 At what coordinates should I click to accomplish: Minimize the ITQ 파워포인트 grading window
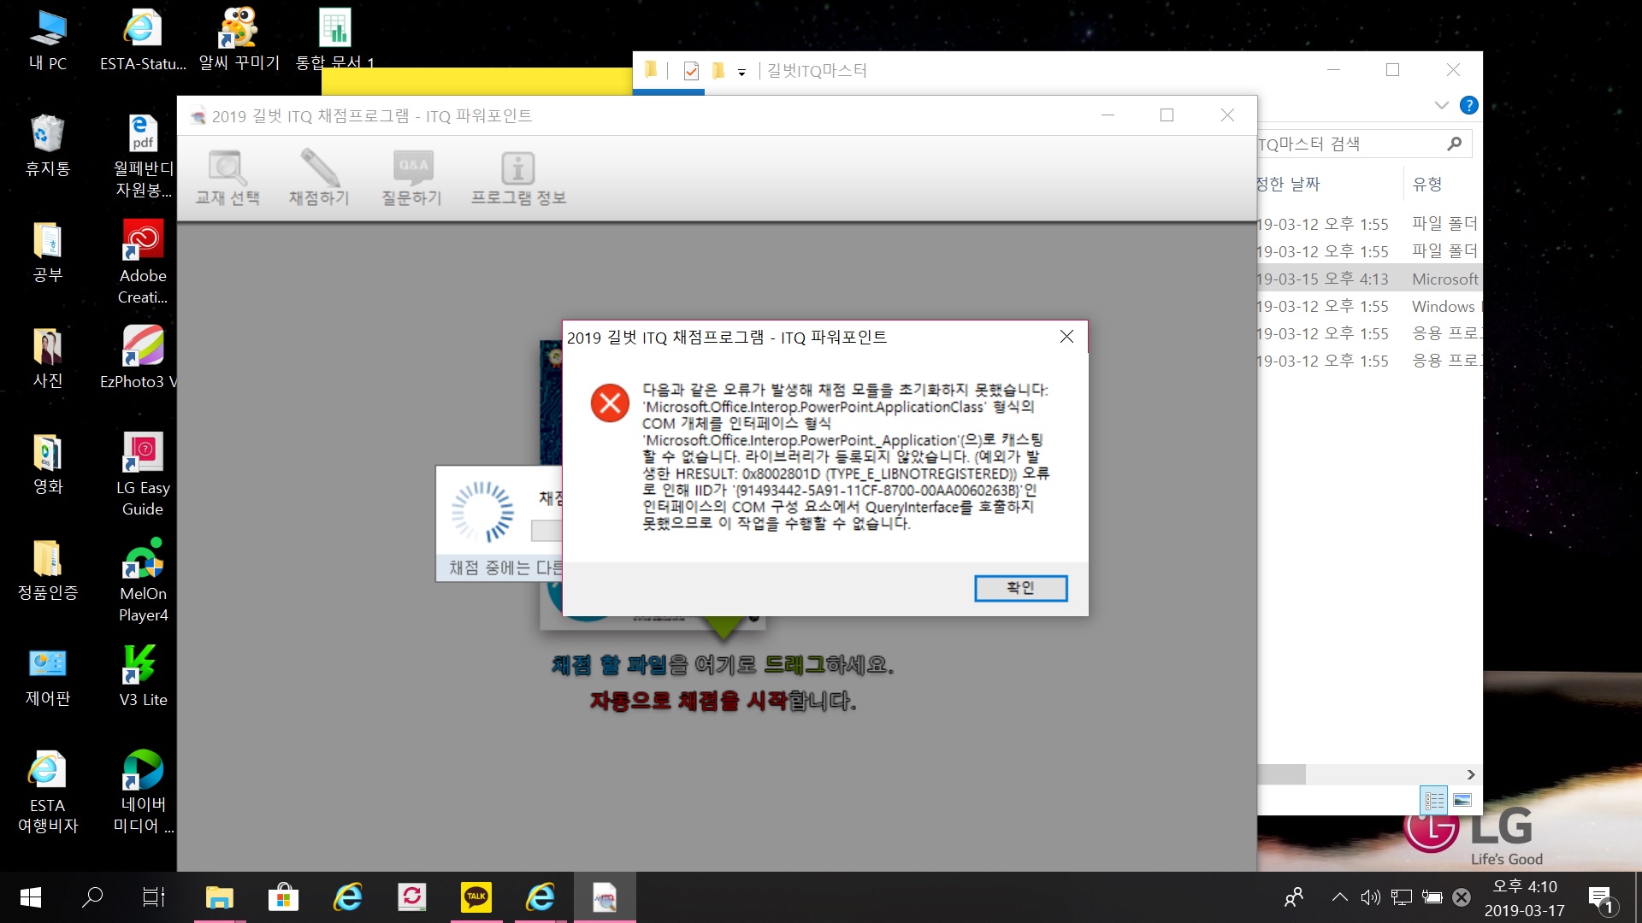tap(1108, 115)
